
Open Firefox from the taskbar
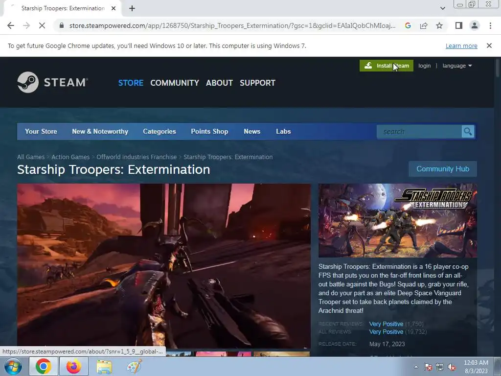[x=73, y=366]
